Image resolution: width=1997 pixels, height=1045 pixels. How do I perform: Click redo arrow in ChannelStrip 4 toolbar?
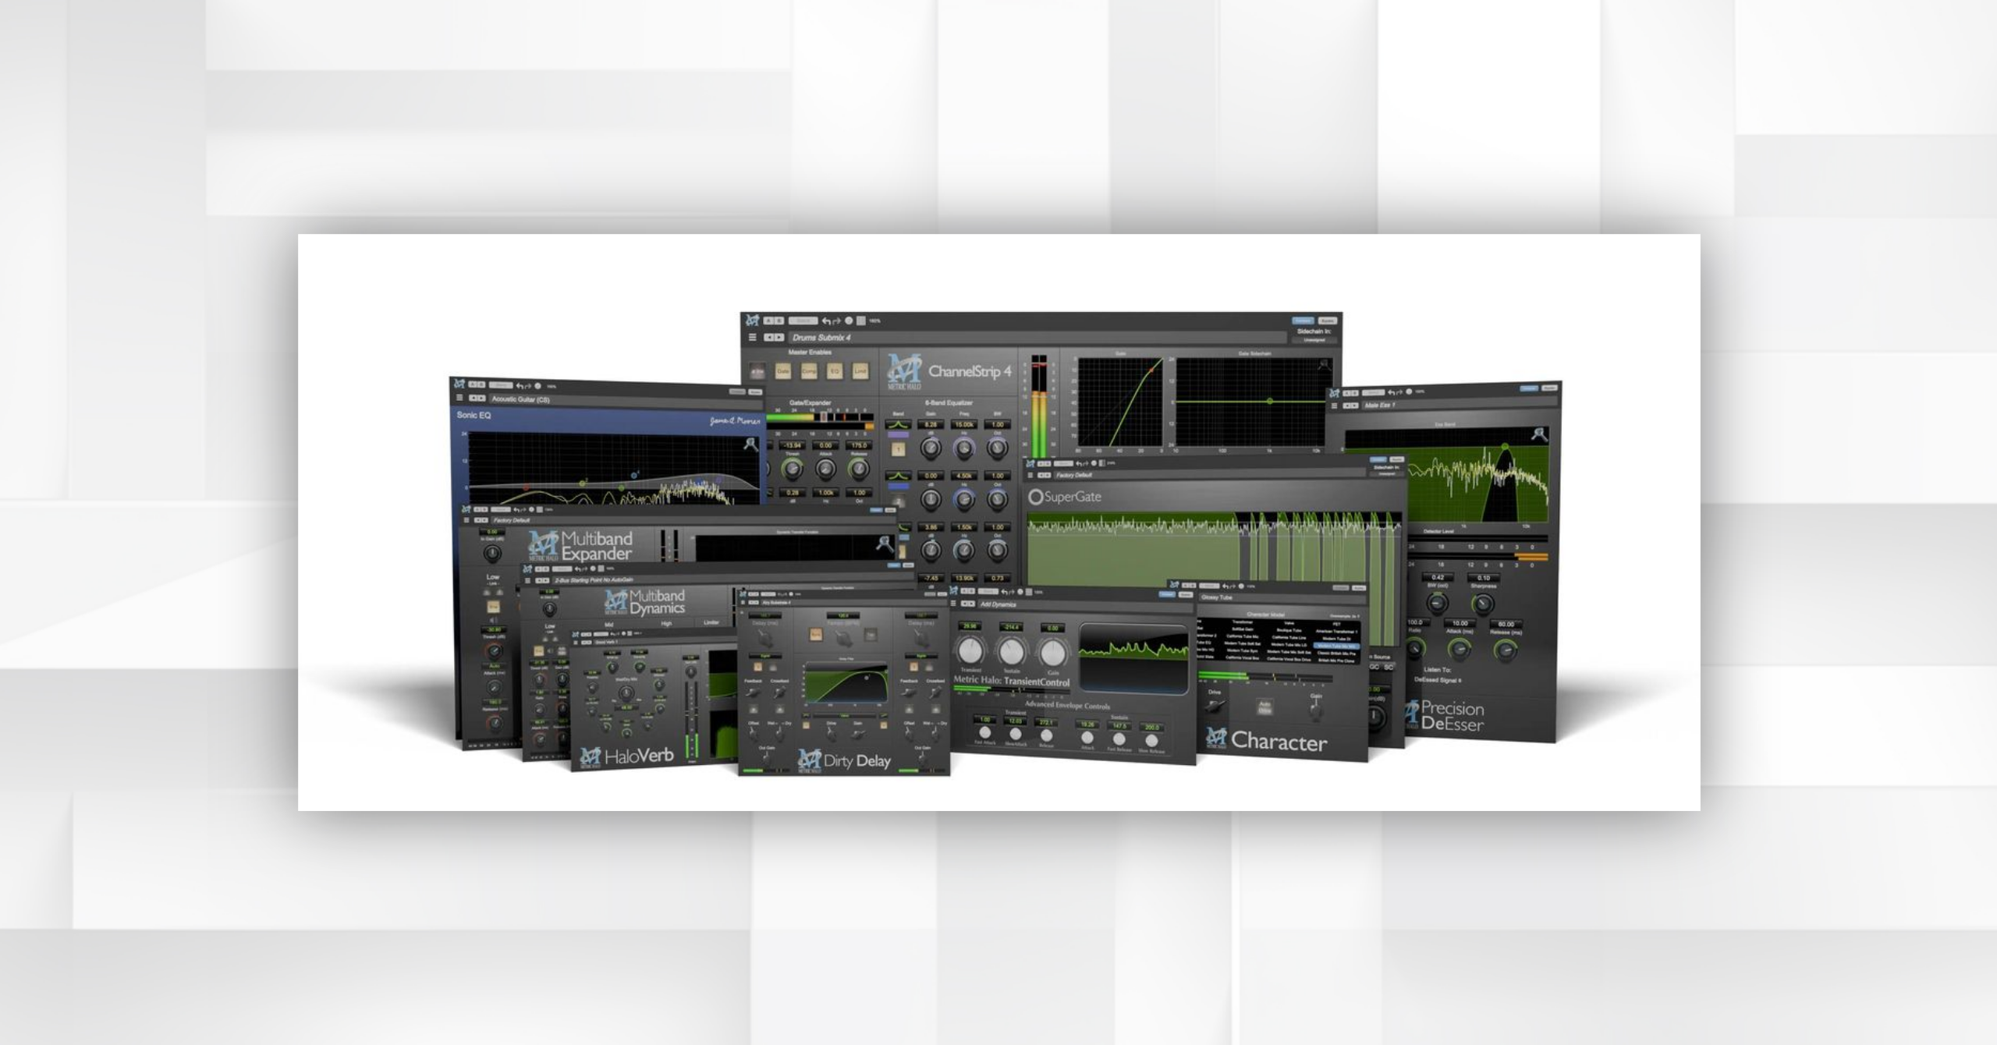(837, 321)
